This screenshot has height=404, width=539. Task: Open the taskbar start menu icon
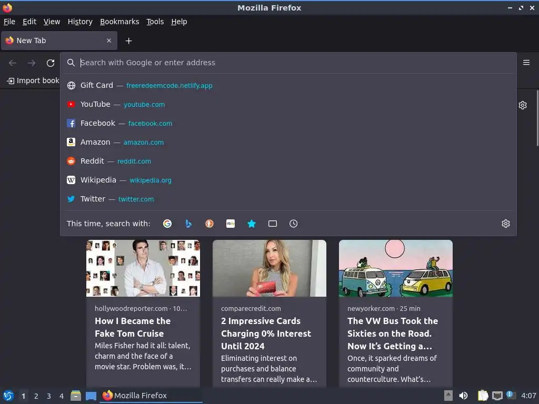(8, 396)
